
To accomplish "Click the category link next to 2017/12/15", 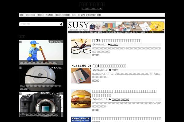I will point(115,70).
